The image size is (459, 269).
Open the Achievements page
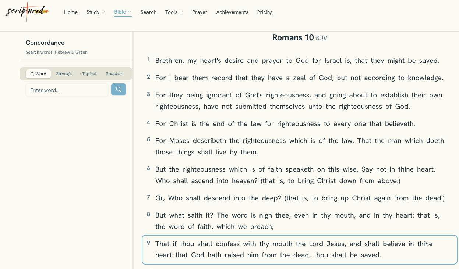click(x=232, y=12)
